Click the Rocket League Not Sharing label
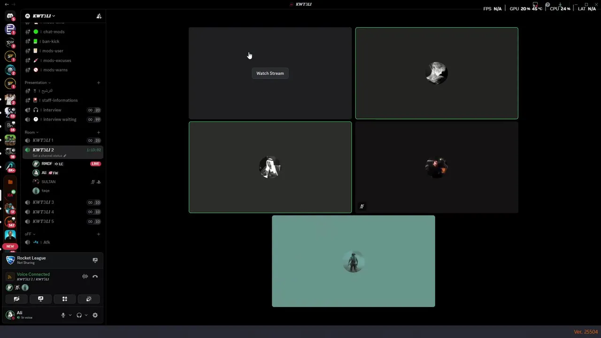Screen dimensions: 601x338 pyautogui.click(x=31, y=260)
